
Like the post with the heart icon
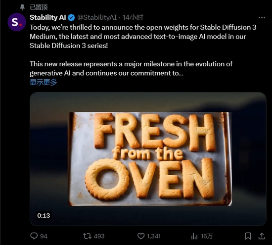coord(141,236)
